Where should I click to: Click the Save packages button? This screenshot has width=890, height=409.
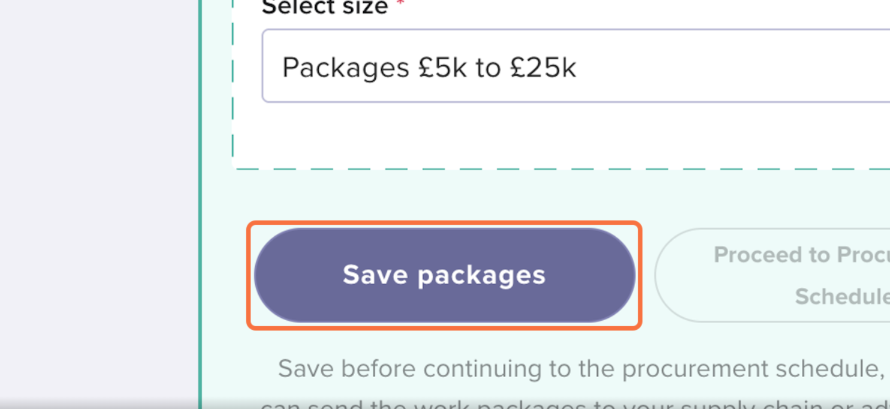[444, 275]
